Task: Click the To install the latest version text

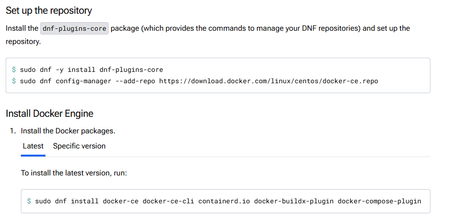Action: (74, 173)
